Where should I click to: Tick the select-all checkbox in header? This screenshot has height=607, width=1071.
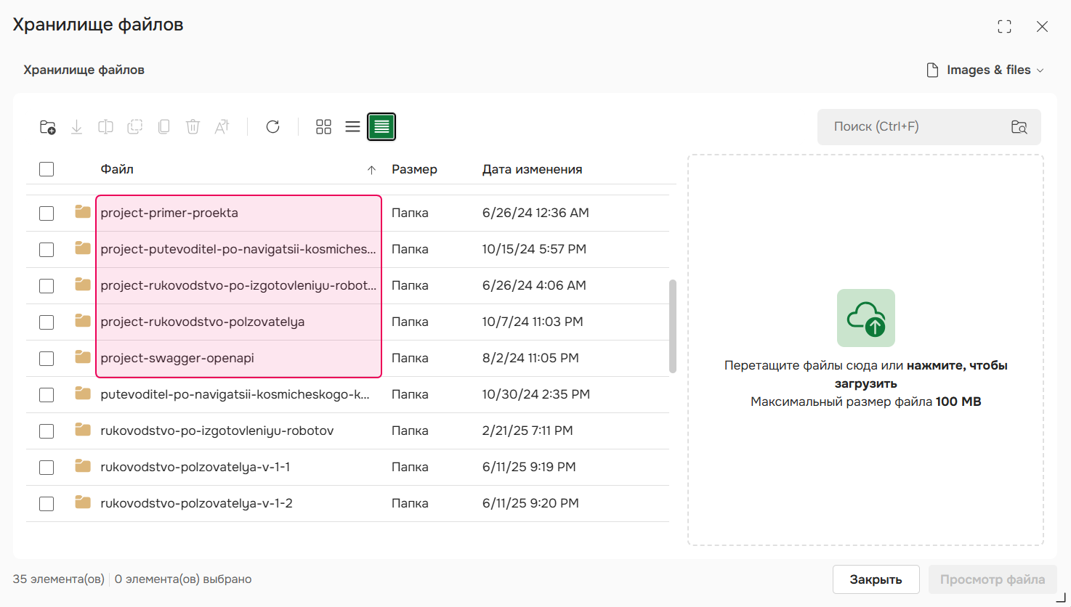click(x=47, y=169)
